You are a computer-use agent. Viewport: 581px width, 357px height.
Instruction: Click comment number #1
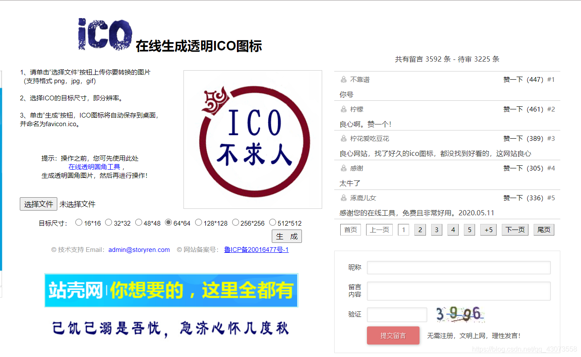(x=551, y=80)
